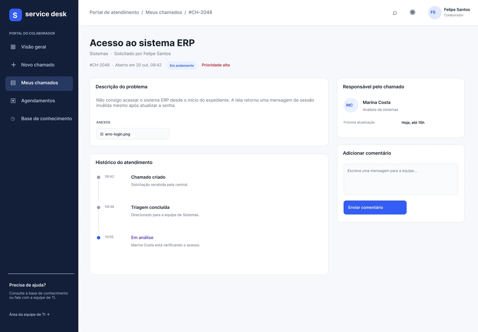Select the 09:42 Chamado criado timeline marker
This screenshot has width=478, height=332.
(99, 177)
